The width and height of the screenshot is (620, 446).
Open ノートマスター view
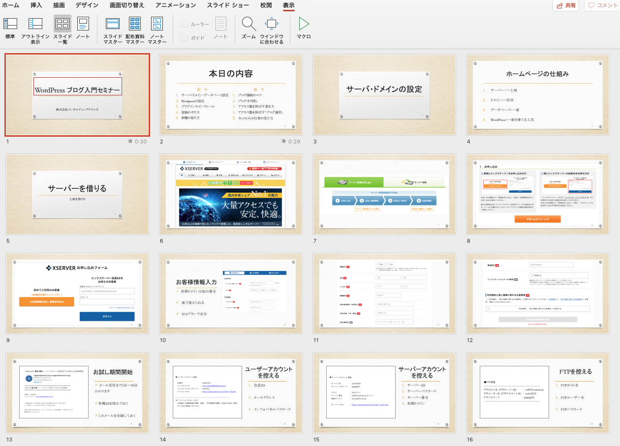[157, 30]
